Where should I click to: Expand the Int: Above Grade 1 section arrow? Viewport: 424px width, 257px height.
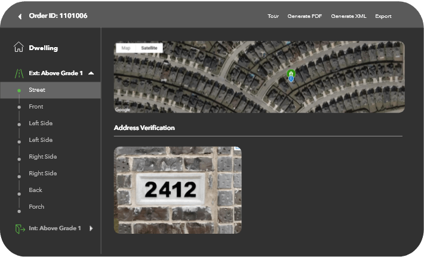(x=91, y=228)
